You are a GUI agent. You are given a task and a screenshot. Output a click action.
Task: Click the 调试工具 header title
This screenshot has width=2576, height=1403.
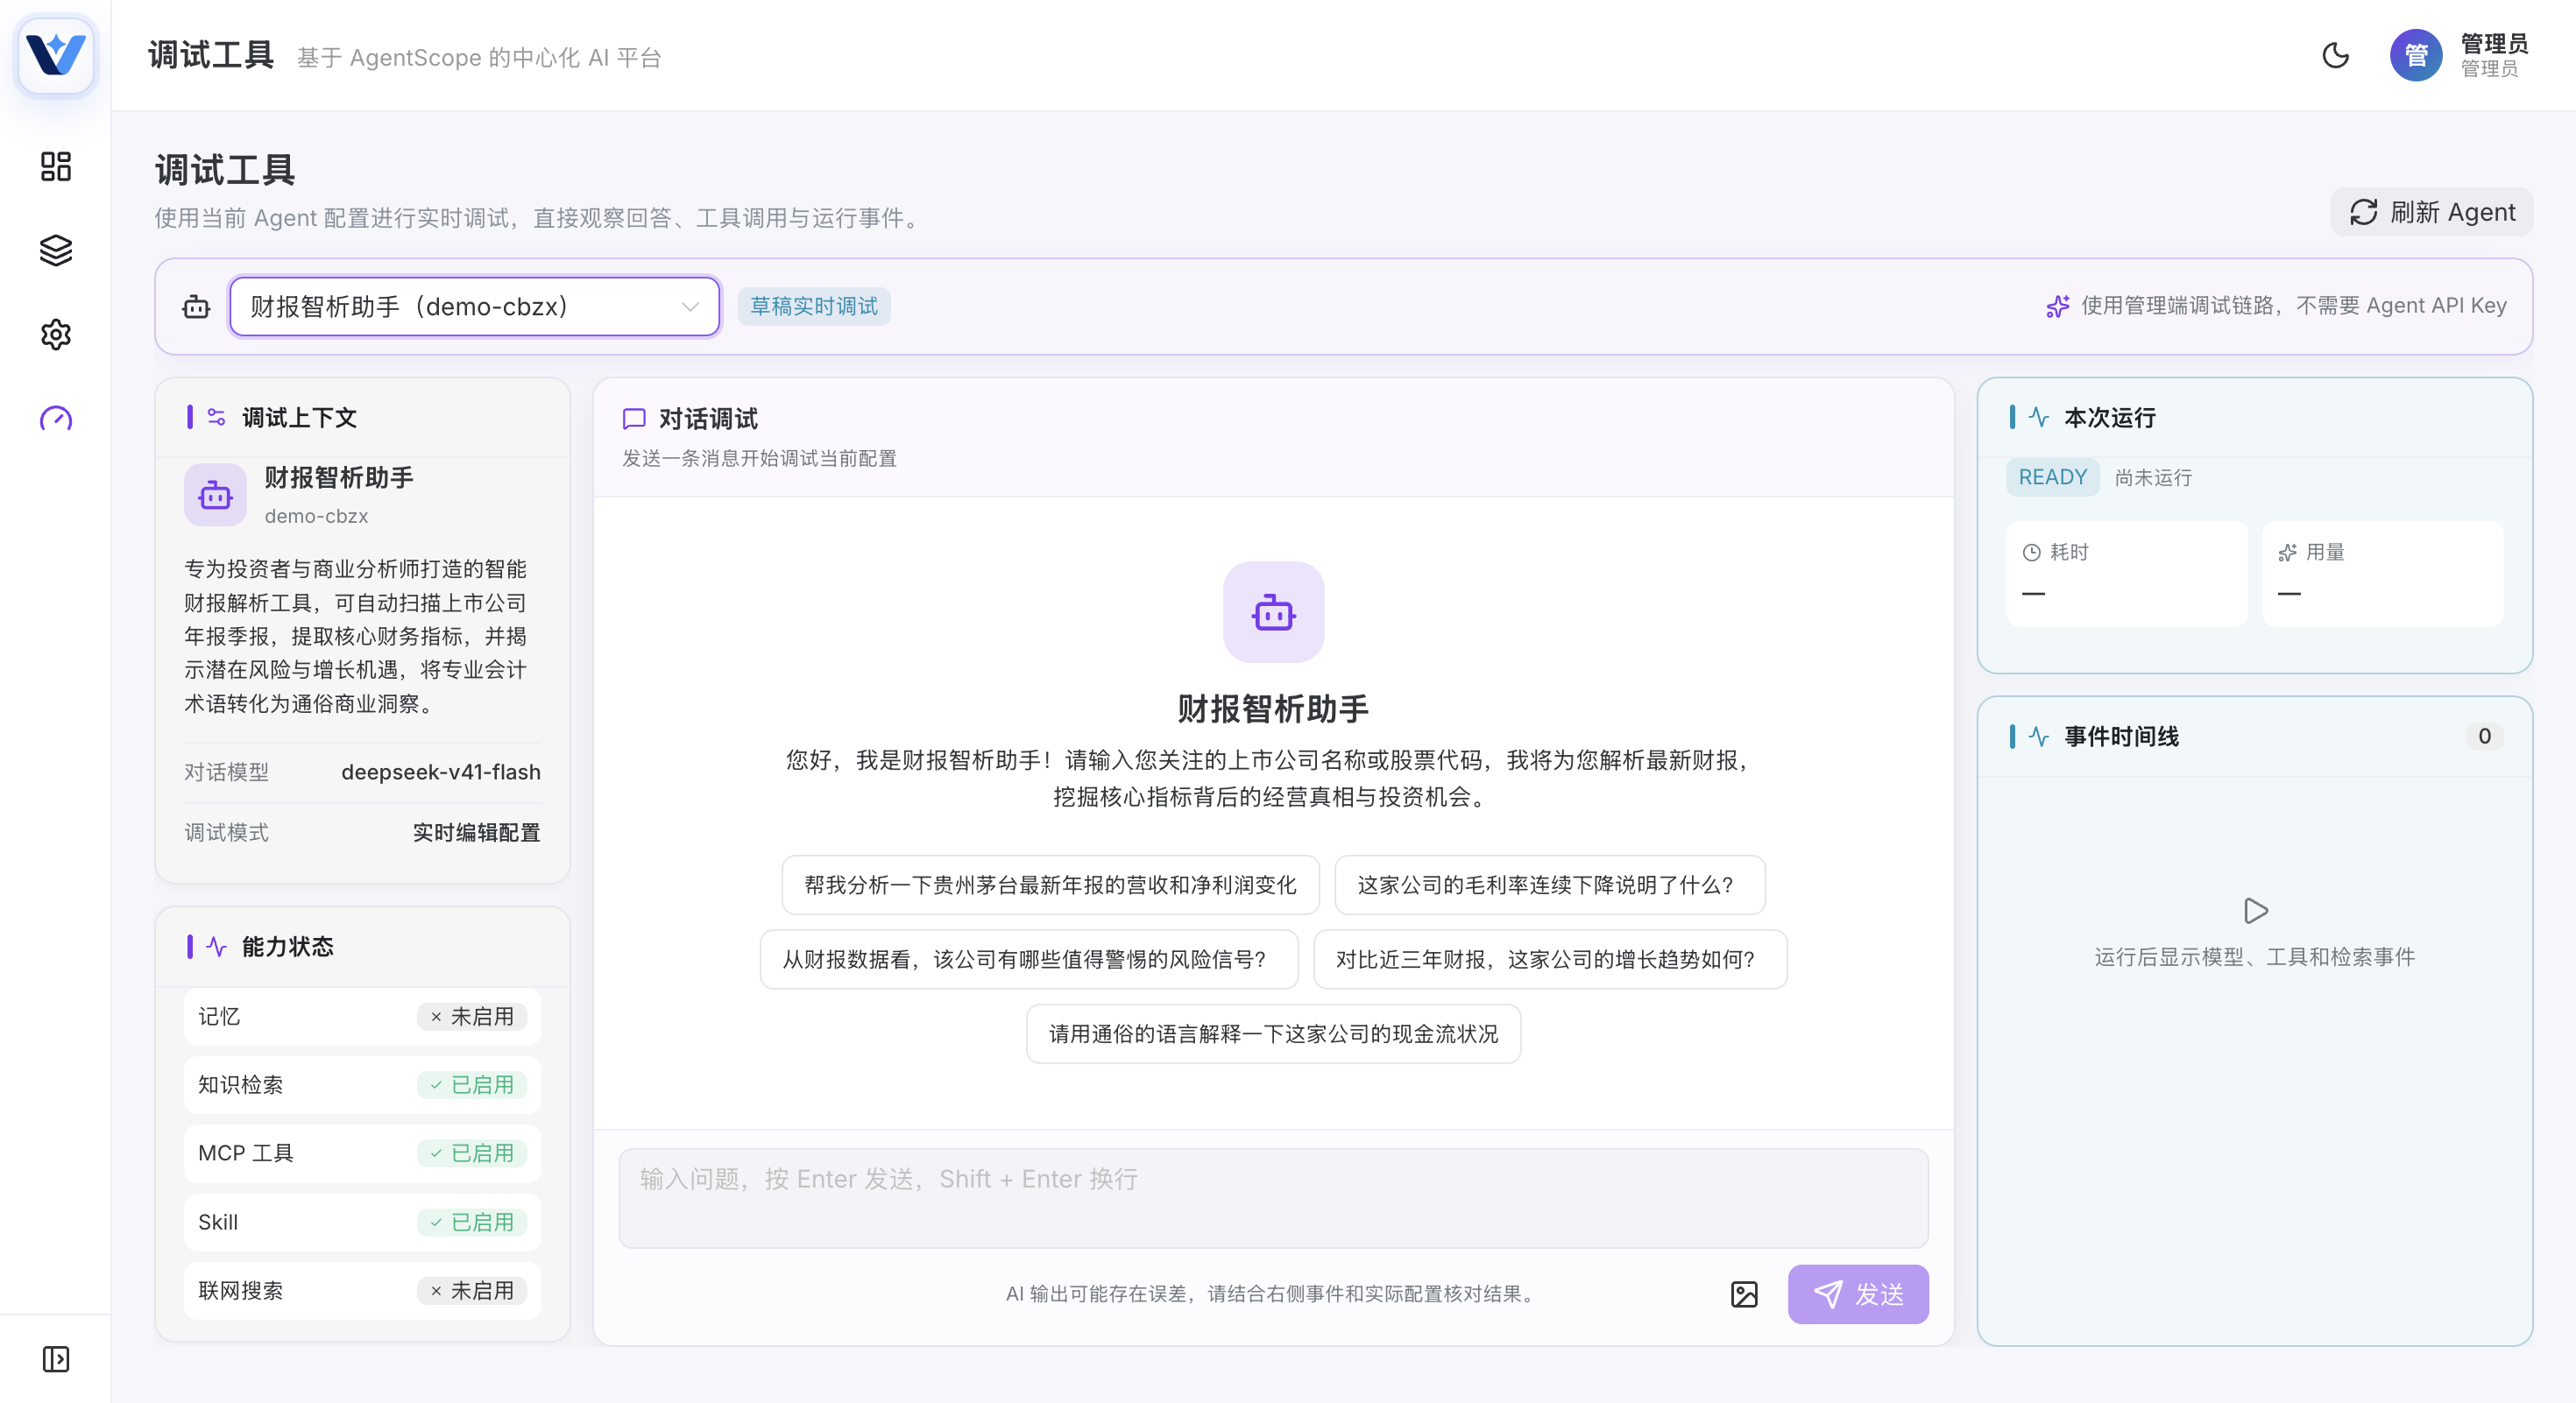pos(211,55)
